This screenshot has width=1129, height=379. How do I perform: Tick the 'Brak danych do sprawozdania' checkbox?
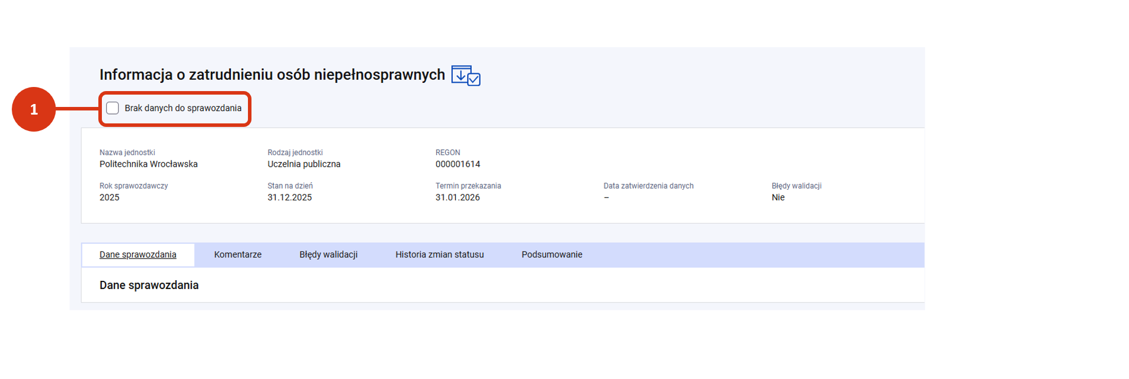pos(112,108)
